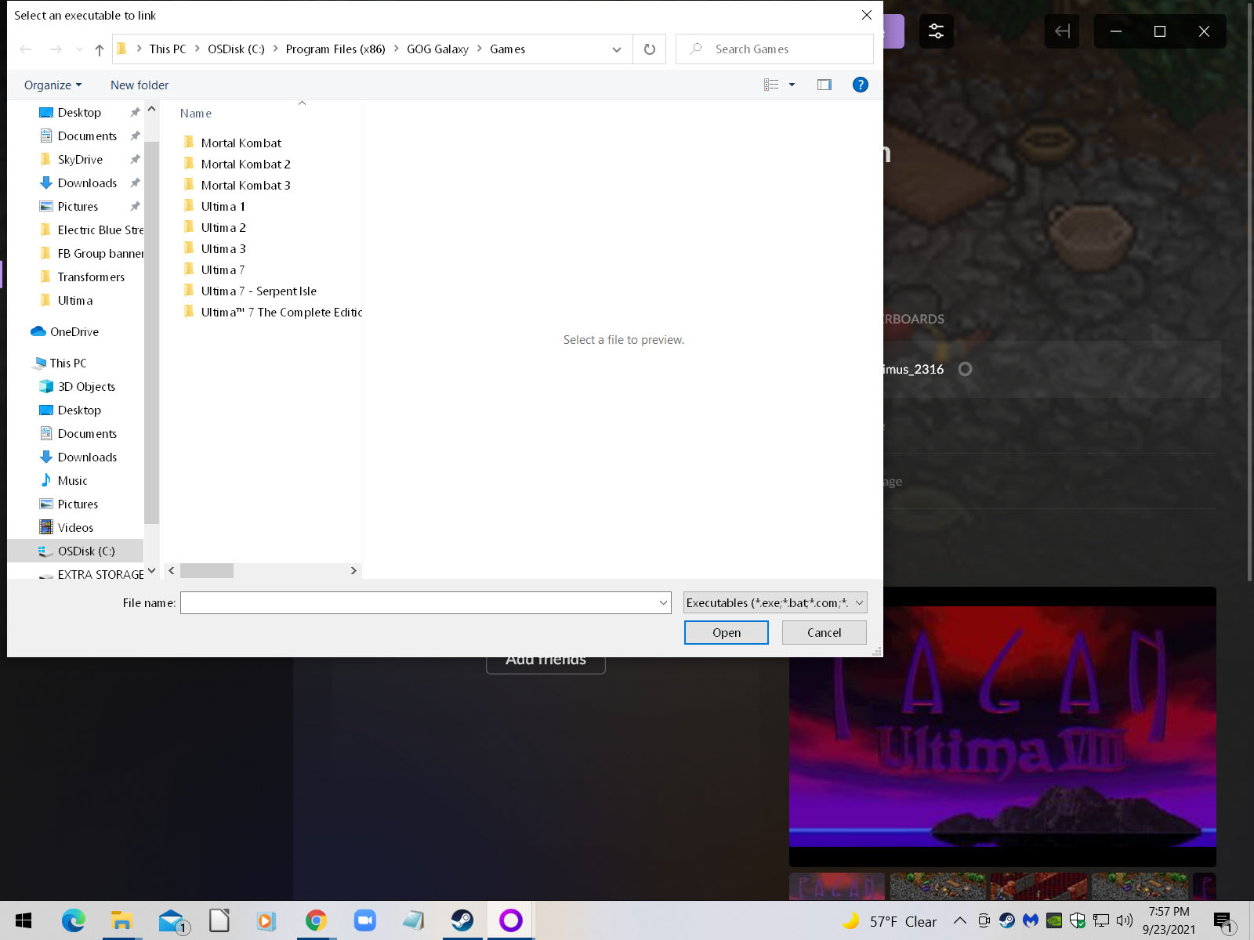Click the horizontal scrollbar left arrow
Viewport: 1254px width, 940px height.
[172, 570]
